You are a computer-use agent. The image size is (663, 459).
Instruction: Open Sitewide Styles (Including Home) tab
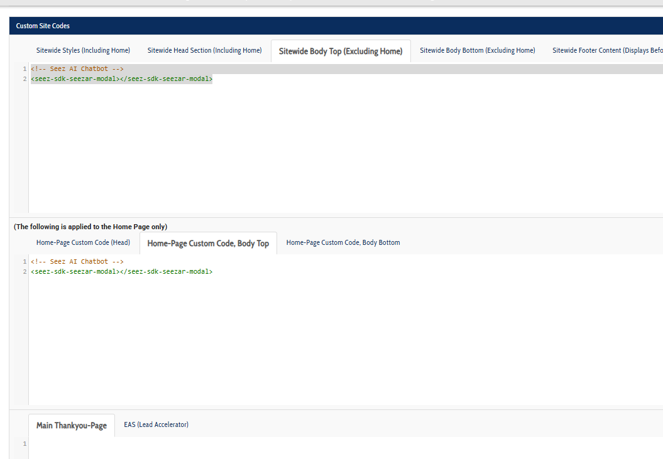coord(83,50)
